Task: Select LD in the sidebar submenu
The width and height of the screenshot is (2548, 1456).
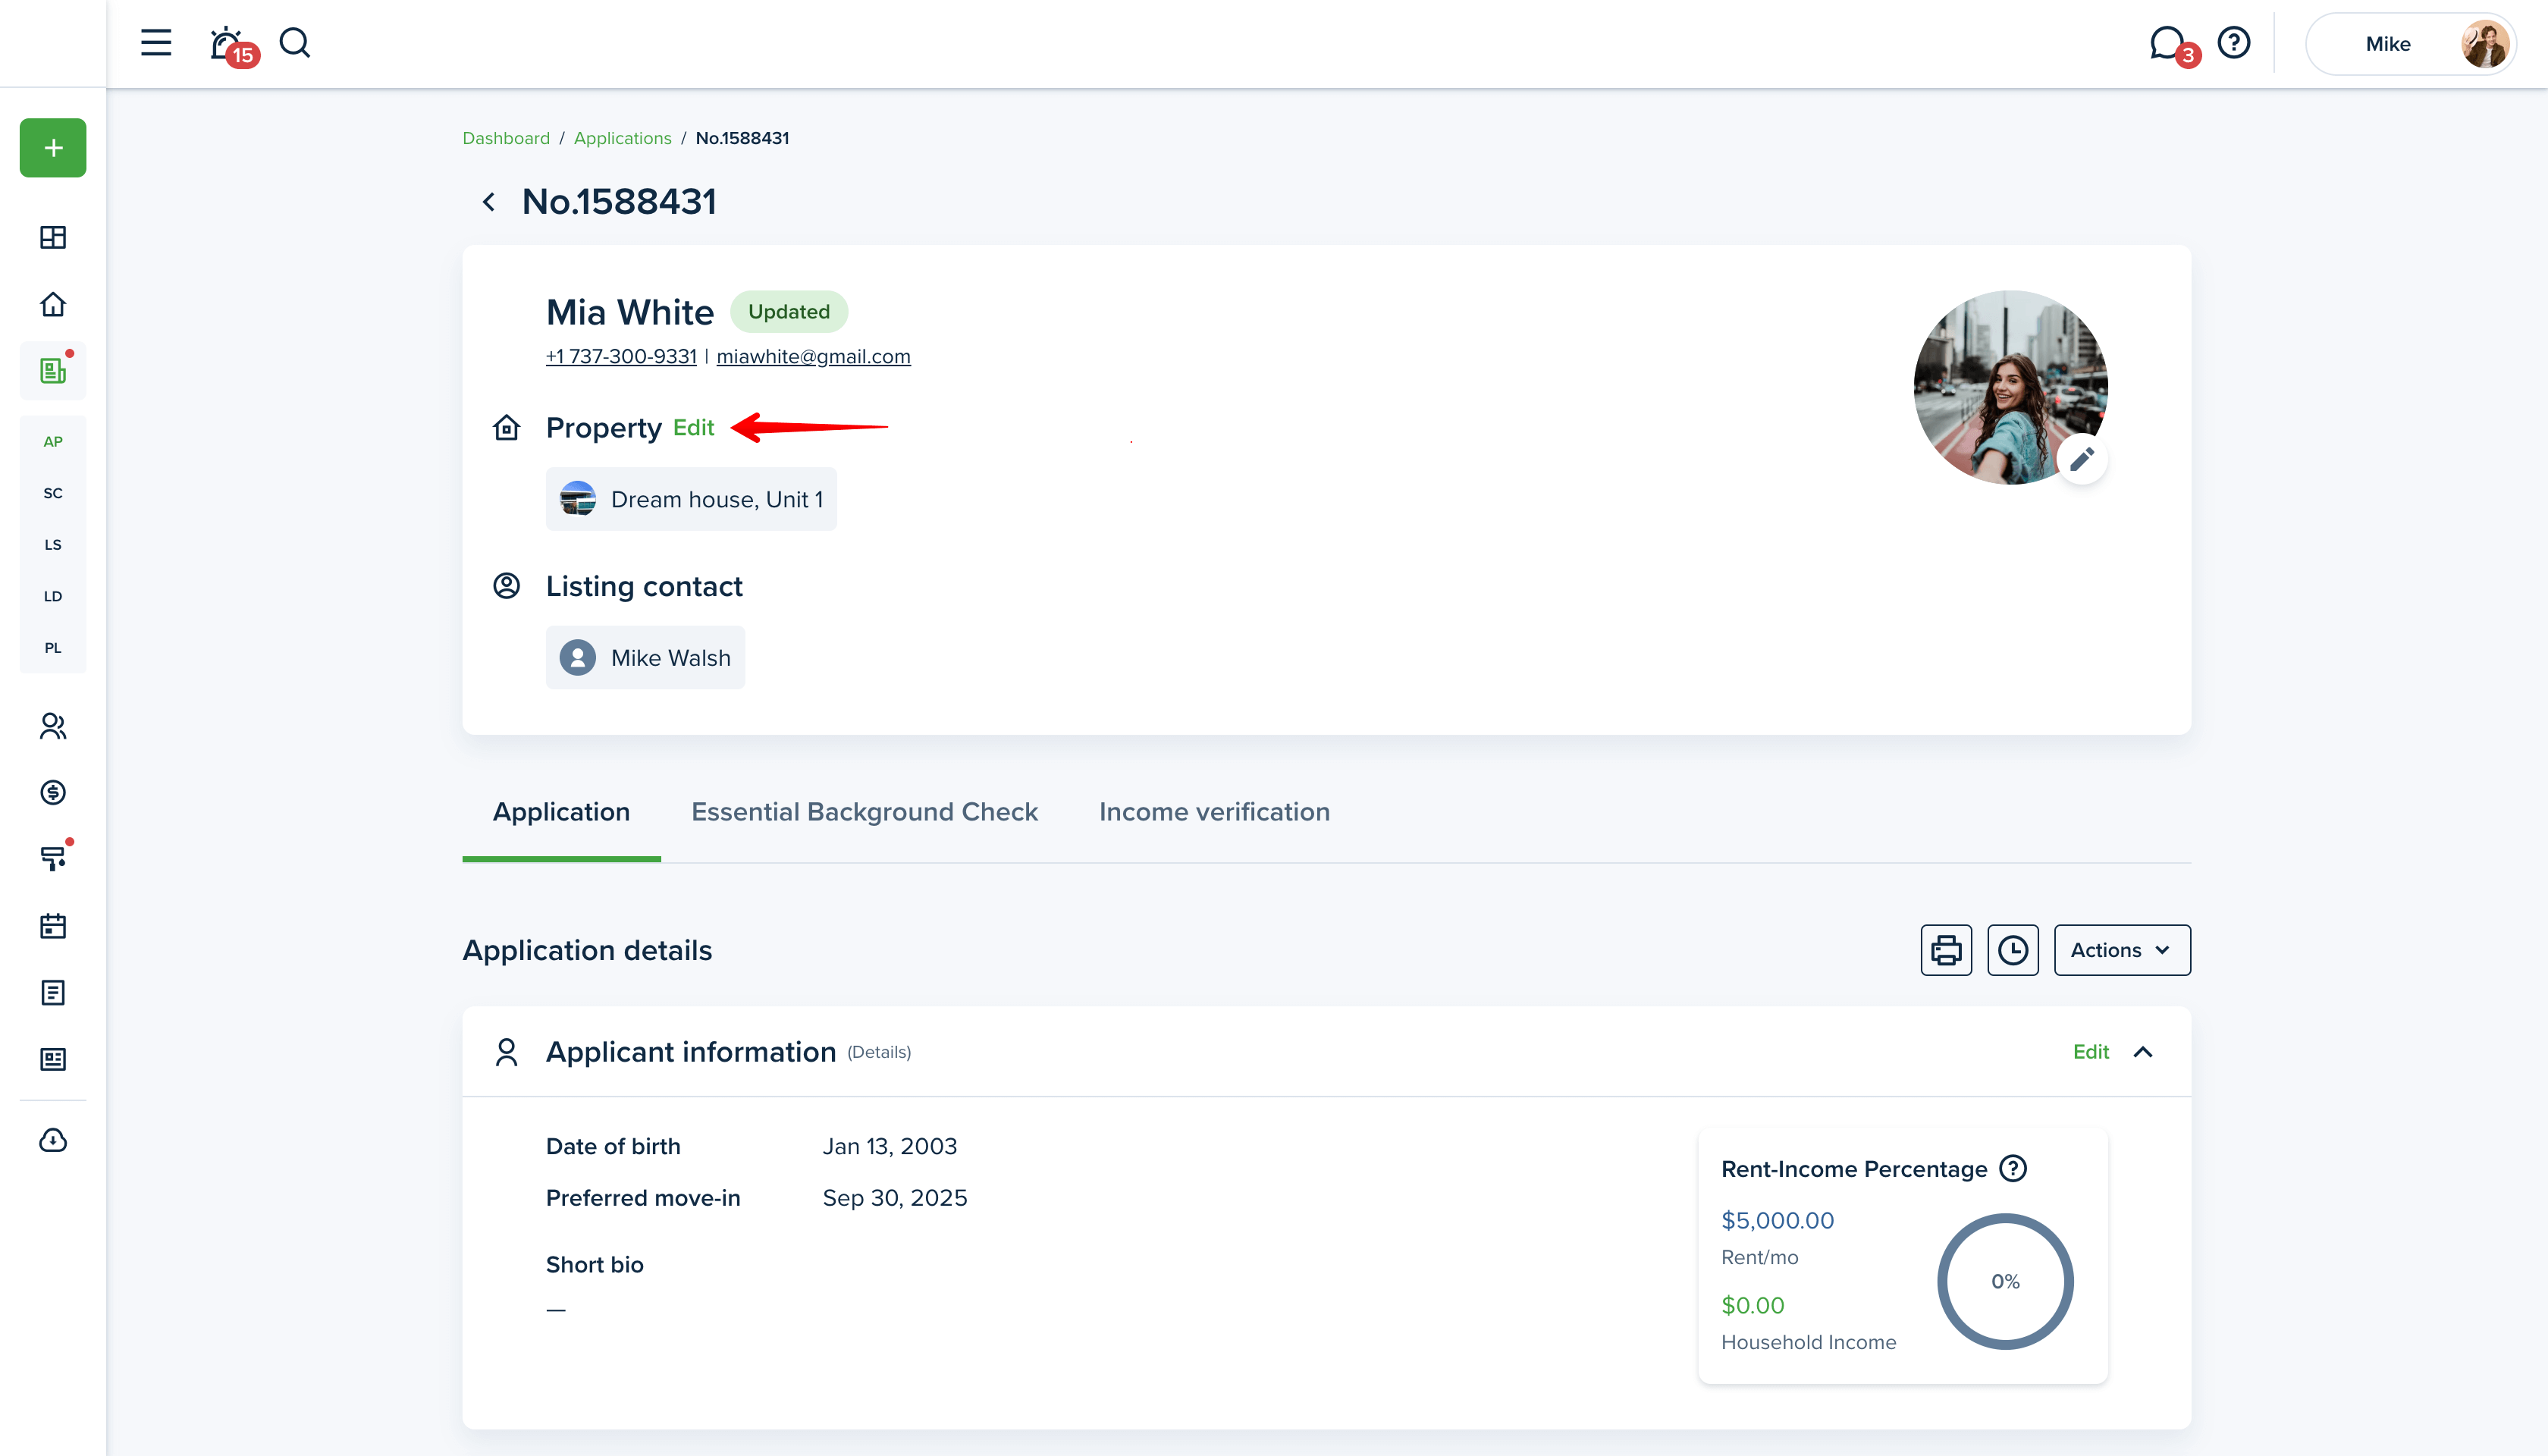Action: click(x=53, y=596)
